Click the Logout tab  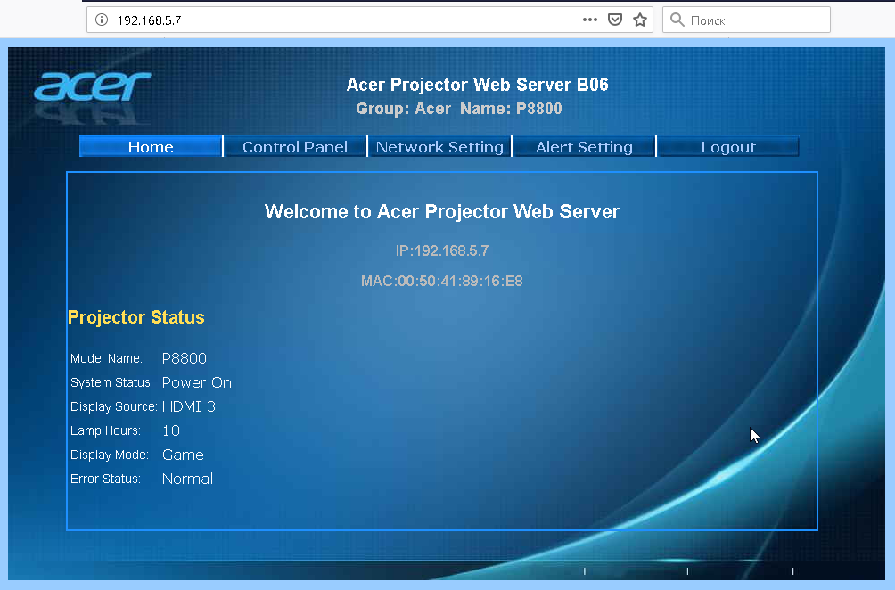[x=728, y=147]
